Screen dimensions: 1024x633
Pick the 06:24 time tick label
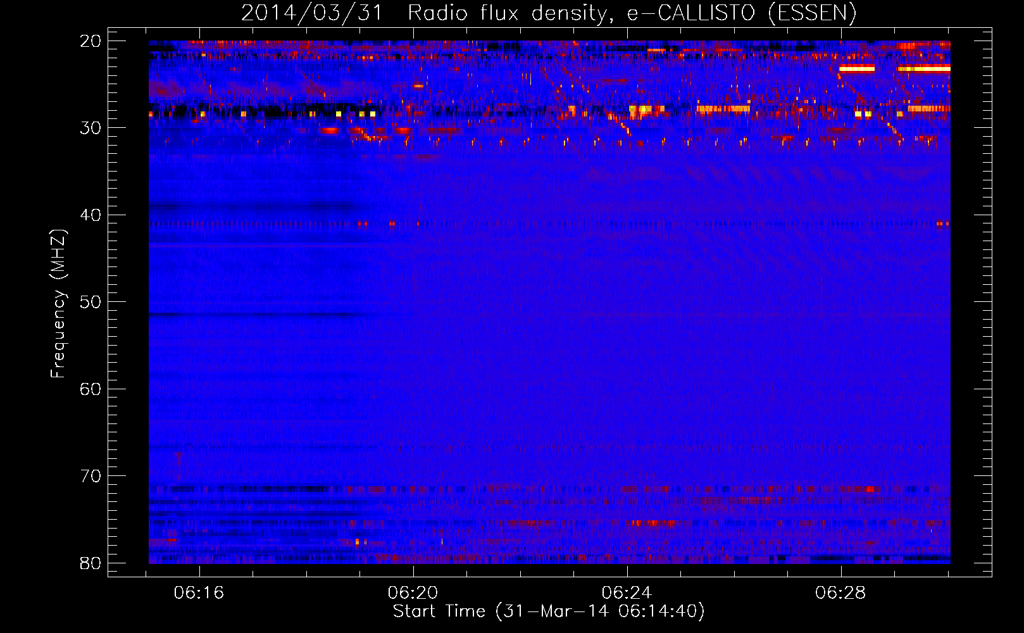627,592
